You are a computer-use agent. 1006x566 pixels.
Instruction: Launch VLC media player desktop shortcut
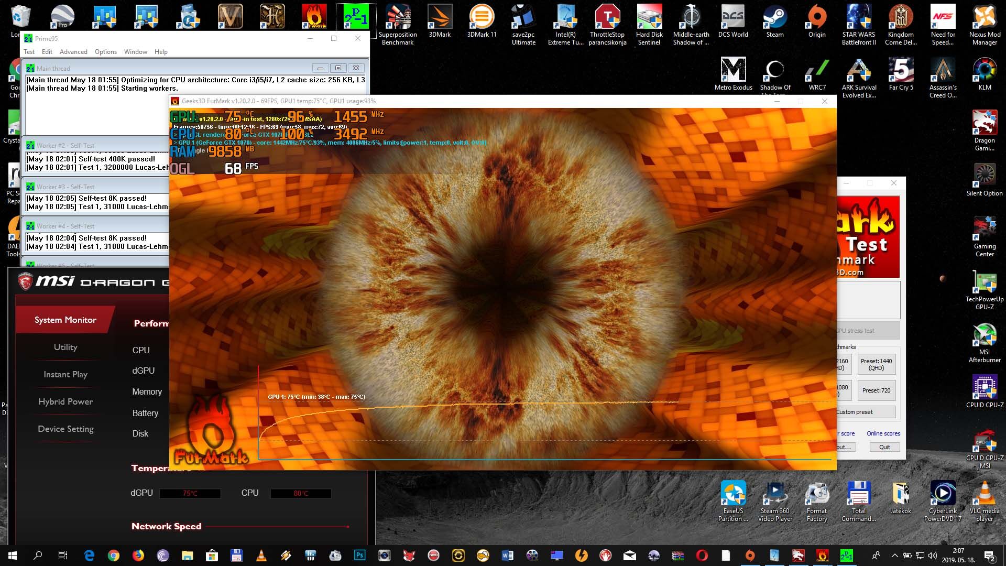pyautogui.click(x=985, y=502)
